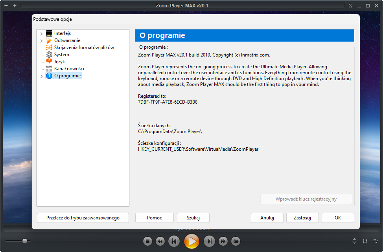Click the Skojarzenia formatów plików icon
The image size is (383, 252).
[49, 47]
